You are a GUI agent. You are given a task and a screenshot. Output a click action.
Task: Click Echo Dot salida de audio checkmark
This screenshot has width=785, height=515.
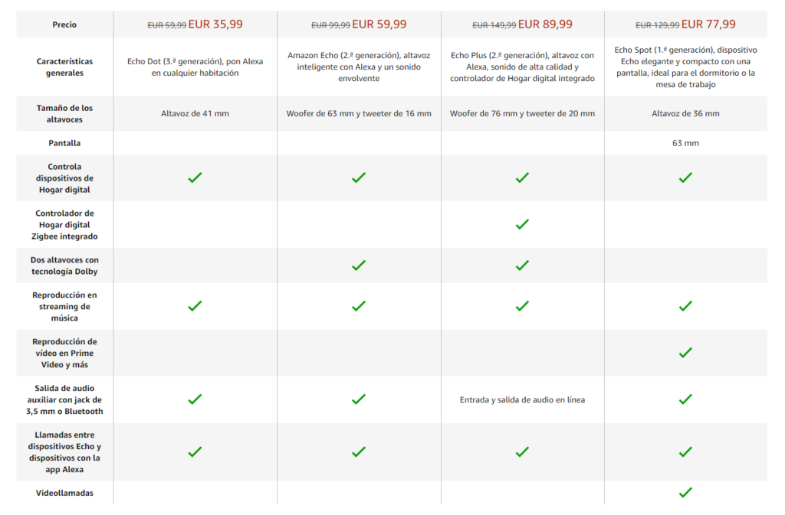tap(195, 399)
